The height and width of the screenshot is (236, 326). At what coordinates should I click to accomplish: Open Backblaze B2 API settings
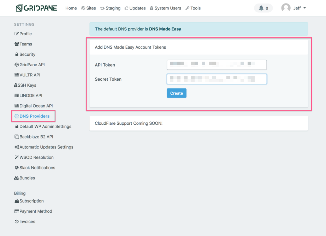[x=36, y=137]
